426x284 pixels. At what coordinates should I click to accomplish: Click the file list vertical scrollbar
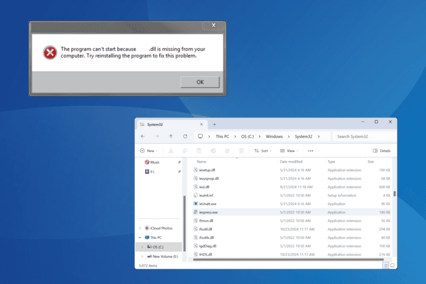(x=394, y=194)
